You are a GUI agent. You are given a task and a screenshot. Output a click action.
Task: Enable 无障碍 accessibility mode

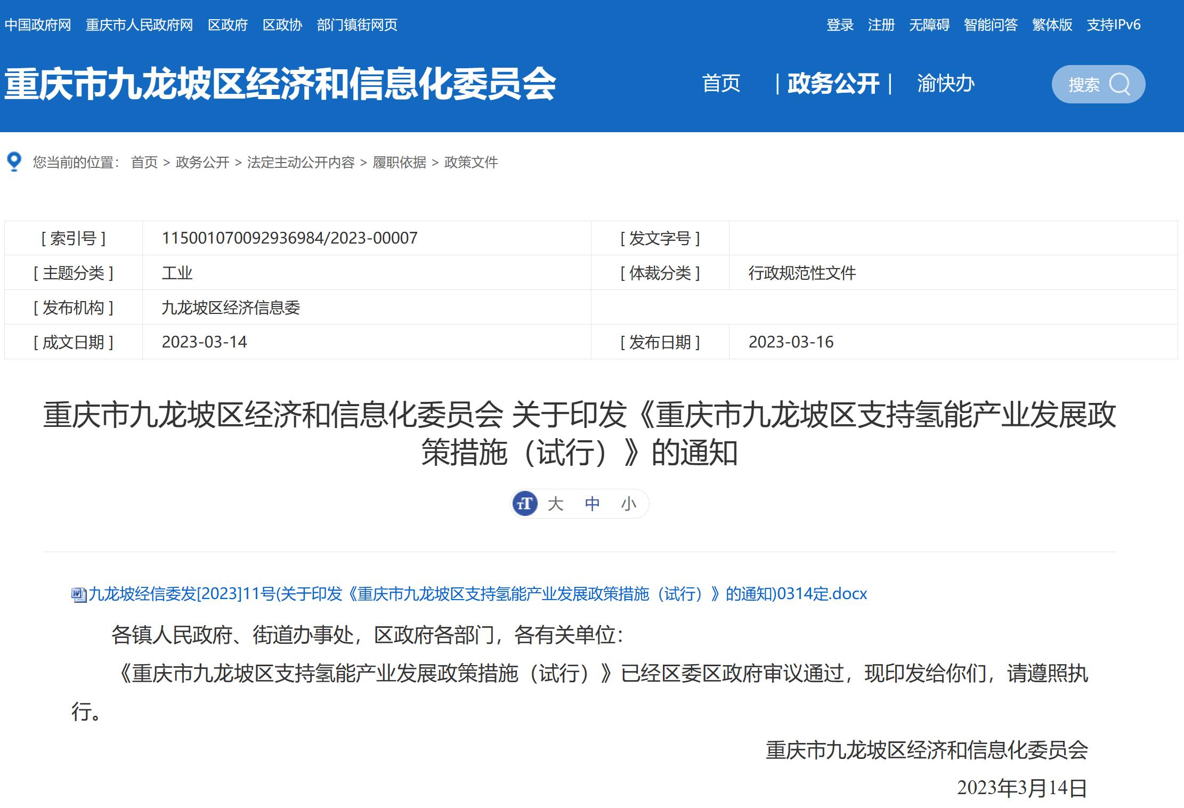(x=929, y=25)
